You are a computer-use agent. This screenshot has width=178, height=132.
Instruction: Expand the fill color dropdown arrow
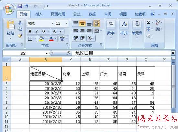pos(46,38)
